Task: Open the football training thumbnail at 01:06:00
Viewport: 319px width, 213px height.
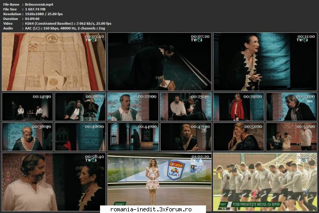Action: click(x=265, y=182)
